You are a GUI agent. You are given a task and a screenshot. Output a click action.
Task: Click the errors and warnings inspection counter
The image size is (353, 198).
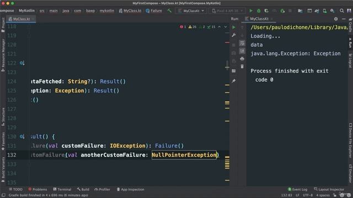(x=197, y=27)
